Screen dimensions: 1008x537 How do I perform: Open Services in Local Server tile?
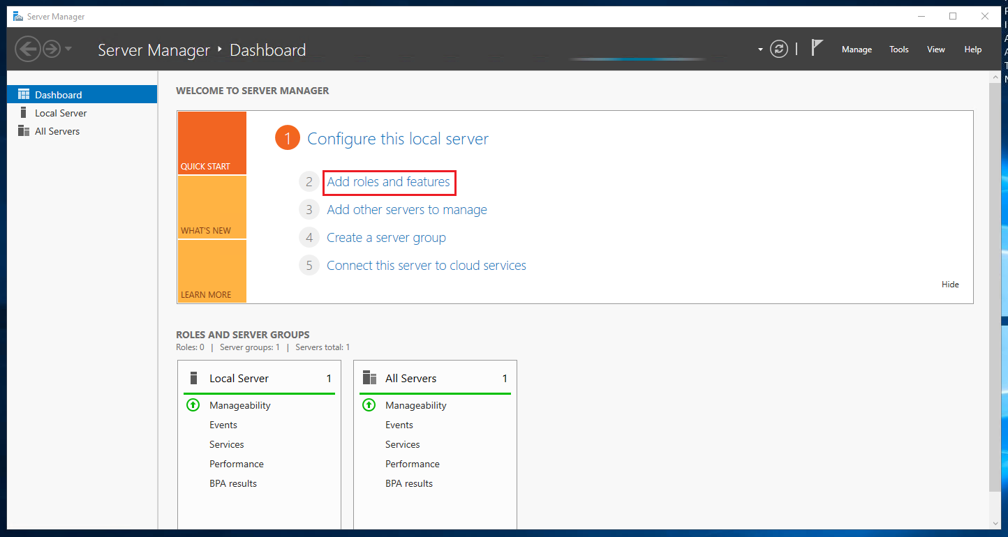click(x=227, y=444)
